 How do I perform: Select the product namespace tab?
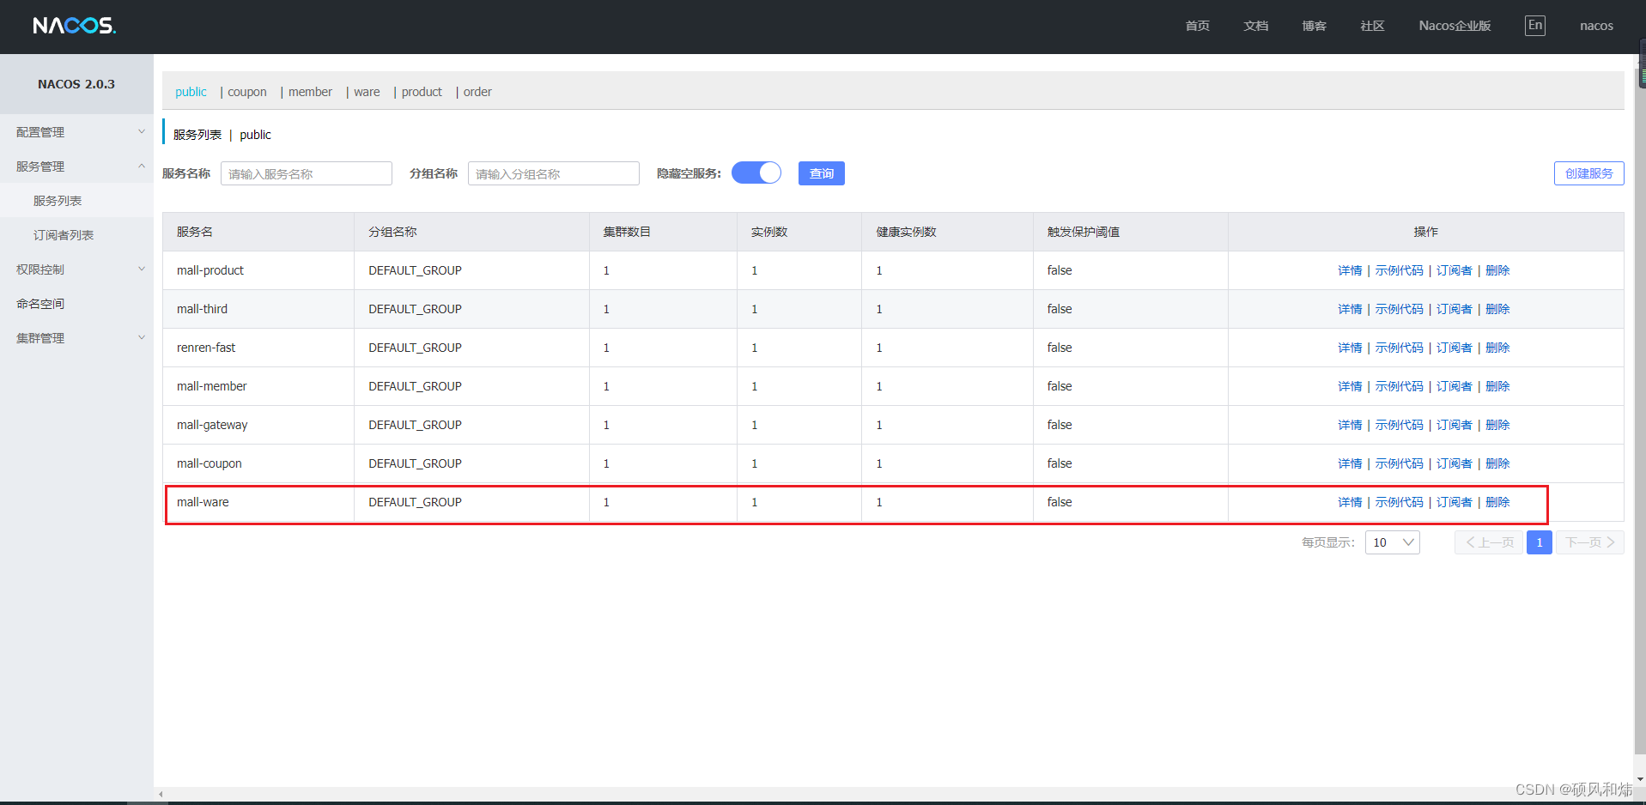click(422, 92)
